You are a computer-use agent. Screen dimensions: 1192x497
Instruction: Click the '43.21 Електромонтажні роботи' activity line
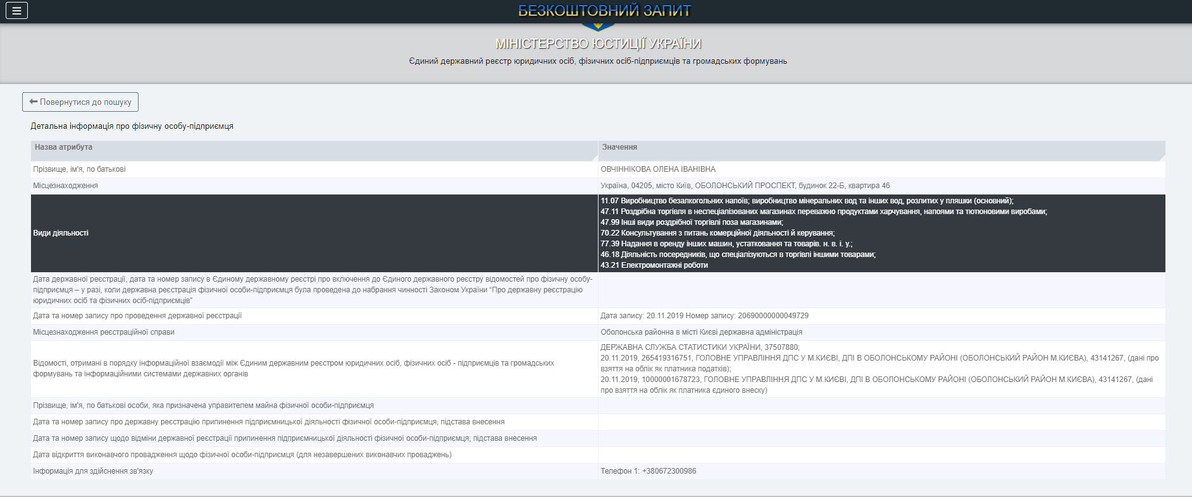click(654, 265)
